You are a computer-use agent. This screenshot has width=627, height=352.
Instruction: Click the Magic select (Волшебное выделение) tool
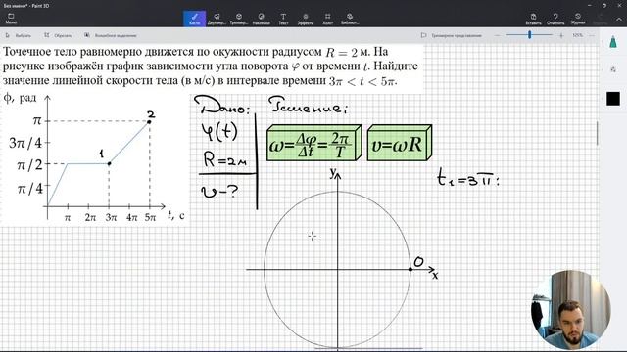[x=111, y=35]
